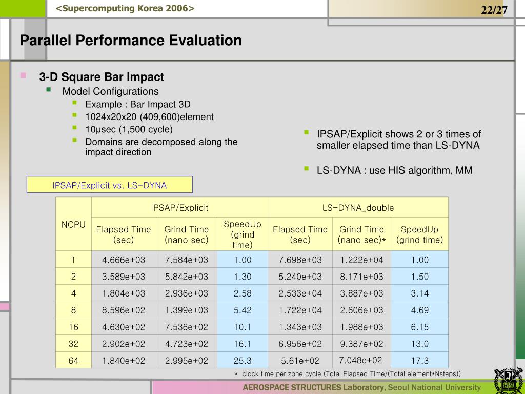
Task: Click the 'IPSAP/Explicit vs. LS-DYNA' yellow label box
Action: [110, 185]
